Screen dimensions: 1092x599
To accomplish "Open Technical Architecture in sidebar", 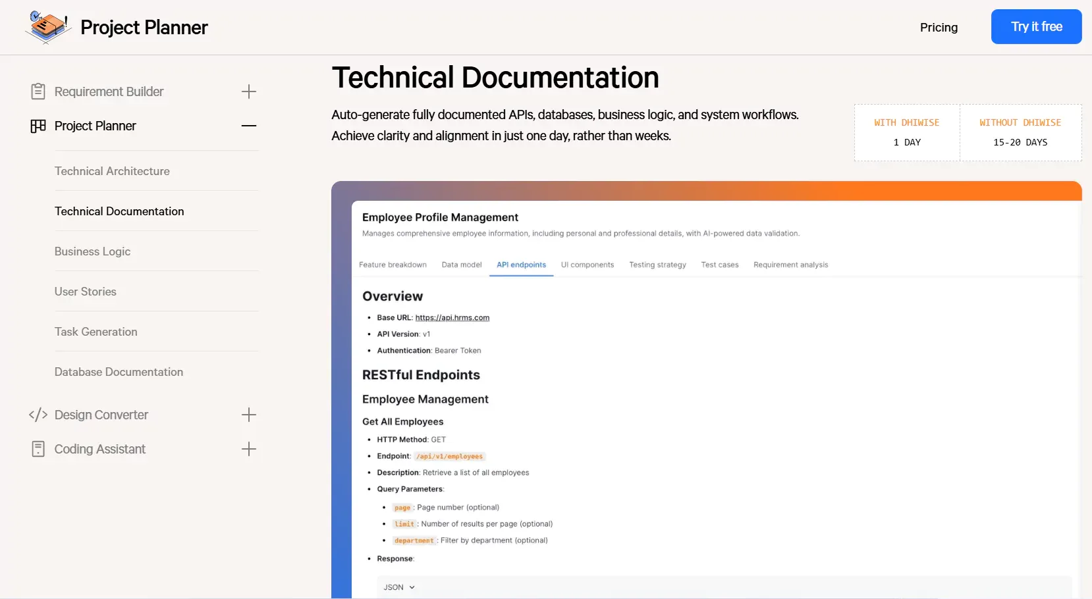I will tap(112, 171).
